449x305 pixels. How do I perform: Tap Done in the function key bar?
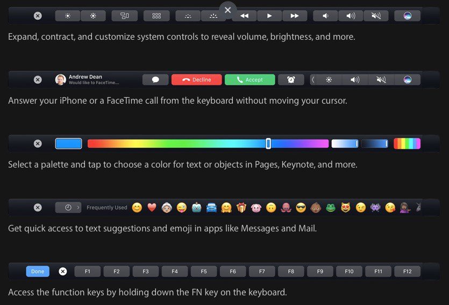38,271
